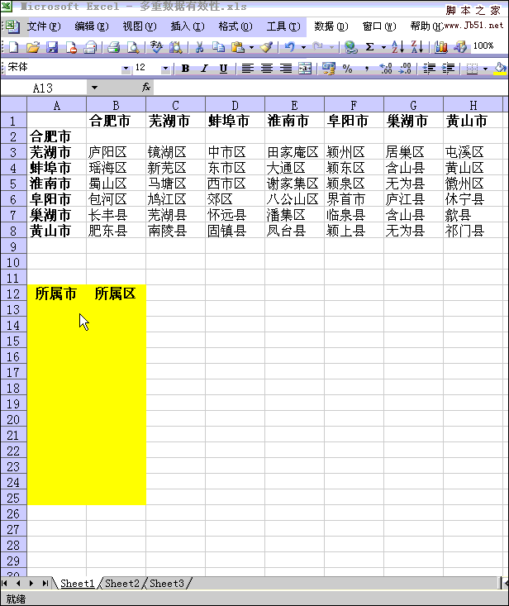Select cell 屯溪区

(x=473, y=152)
